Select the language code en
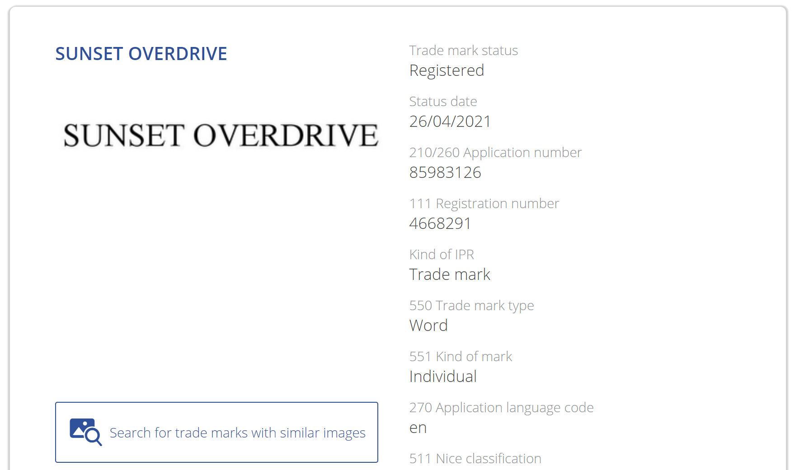This screenshot has width=799, height=470. point(418,428)
